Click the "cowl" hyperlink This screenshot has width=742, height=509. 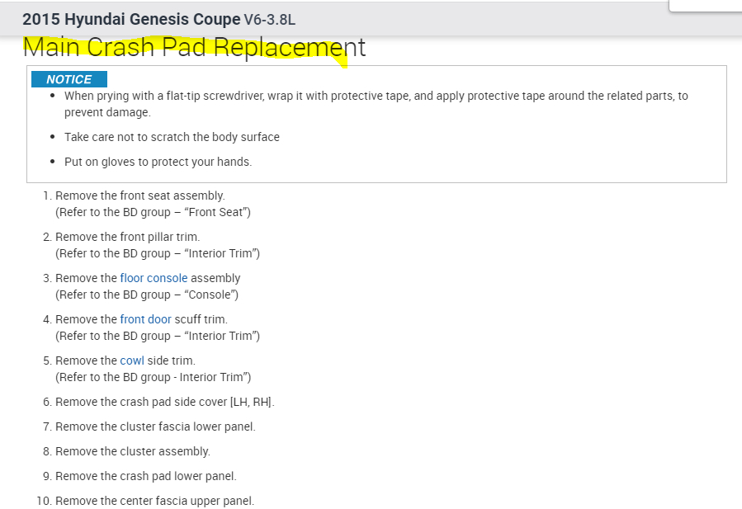tap(131, 361)
